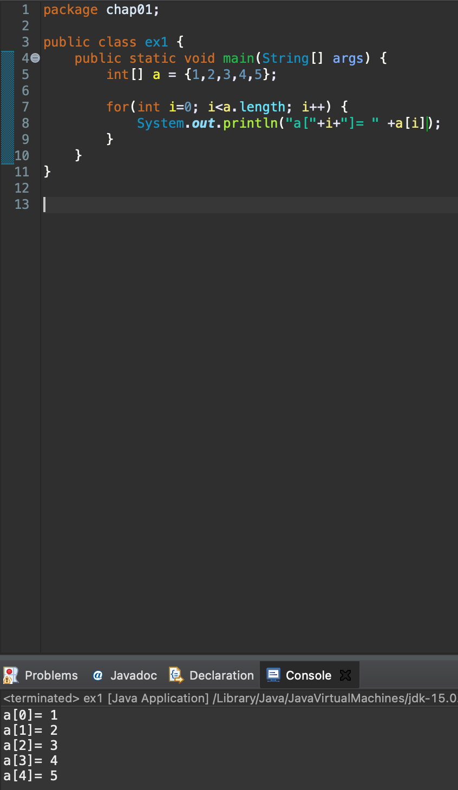Click the println method call
Screen dimensions: 458x790
click(250, 123)
